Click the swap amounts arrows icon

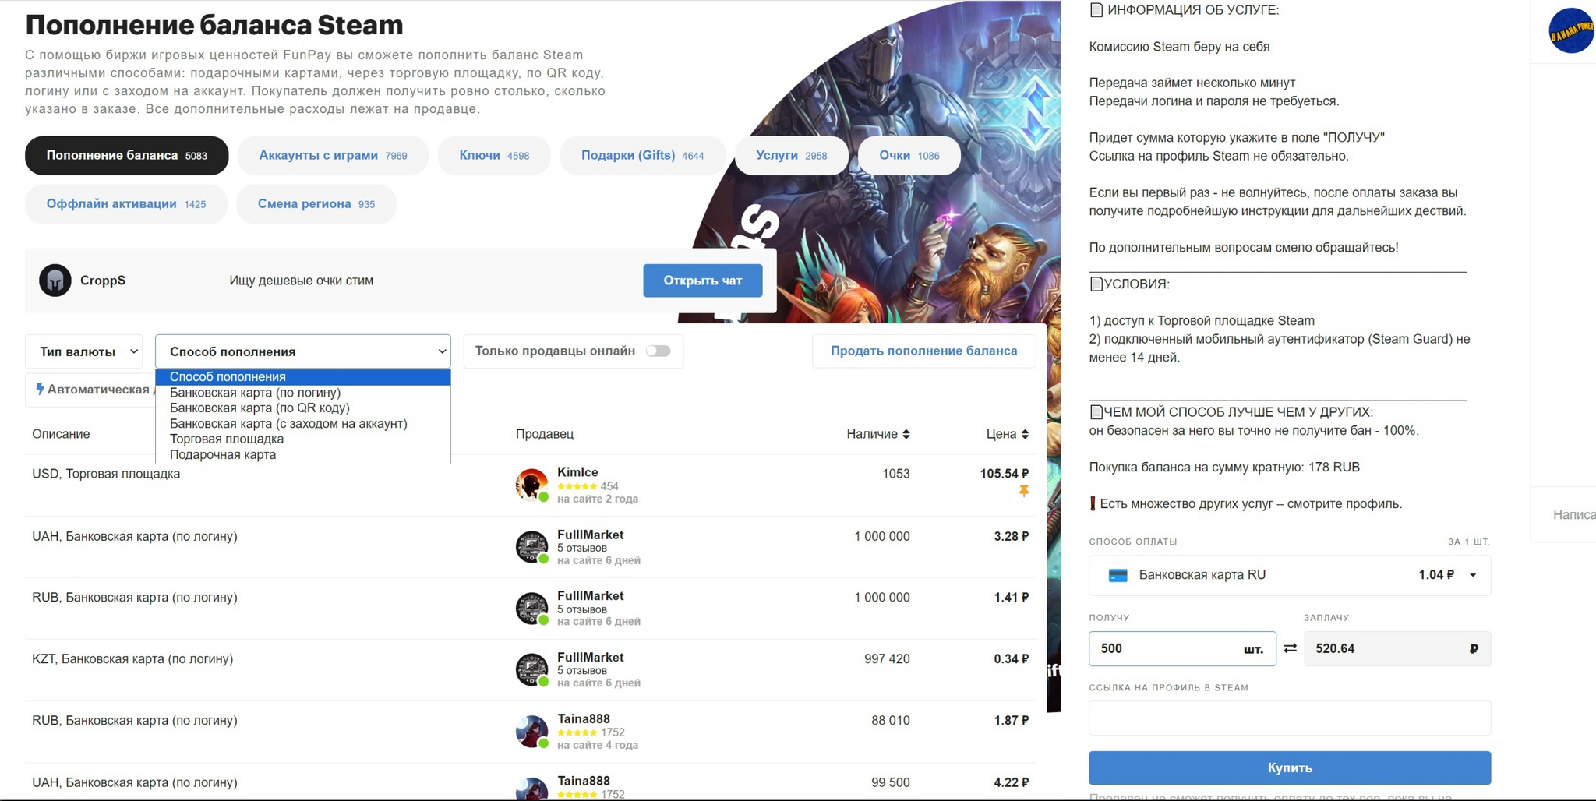[1291, 648]
